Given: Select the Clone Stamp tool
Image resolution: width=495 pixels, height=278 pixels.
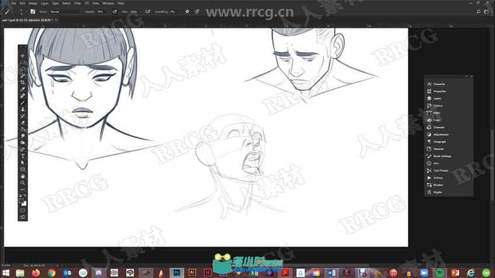Looking at the screenshot, I should (22, 109).
